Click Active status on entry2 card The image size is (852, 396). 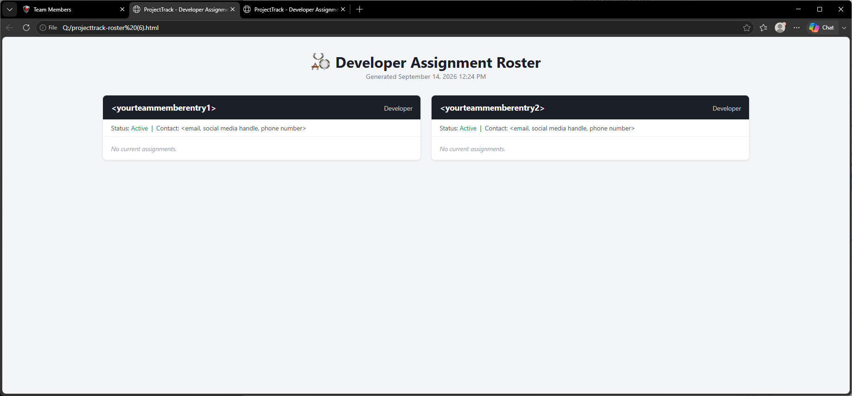[x=468, y=128]
